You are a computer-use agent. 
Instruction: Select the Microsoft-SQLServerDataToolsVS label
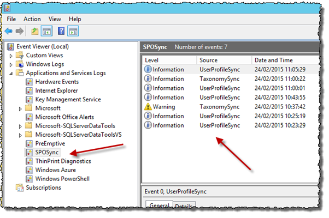(79, 135)
